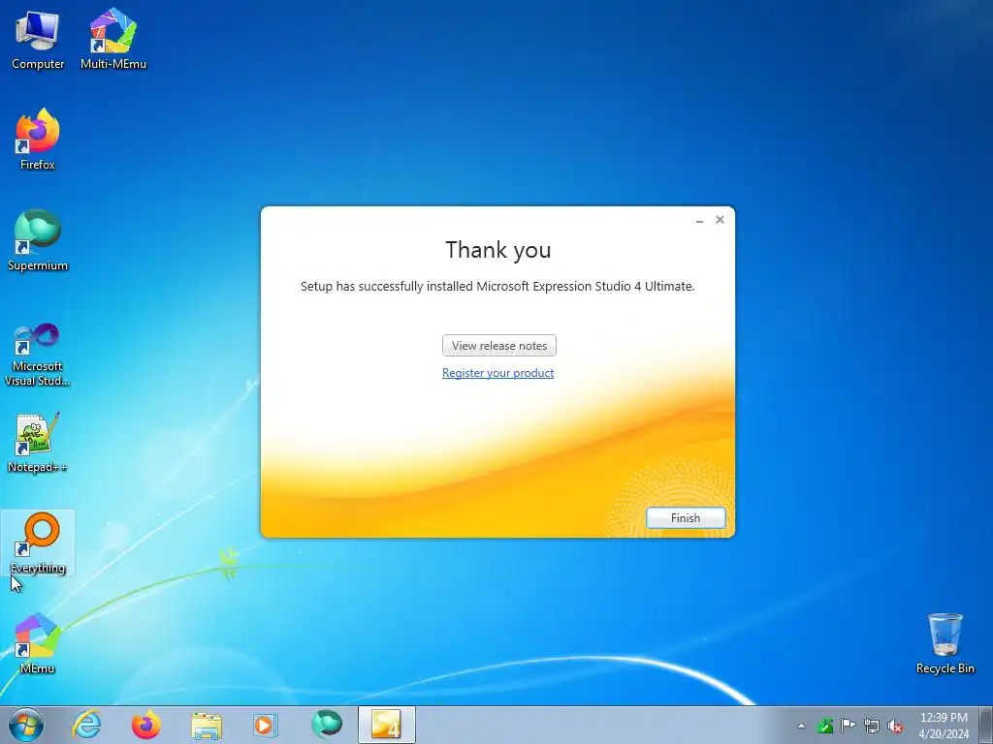
Task: Select the Computer desktop icon
Action: pyautogui.click(x=38, y=39)
